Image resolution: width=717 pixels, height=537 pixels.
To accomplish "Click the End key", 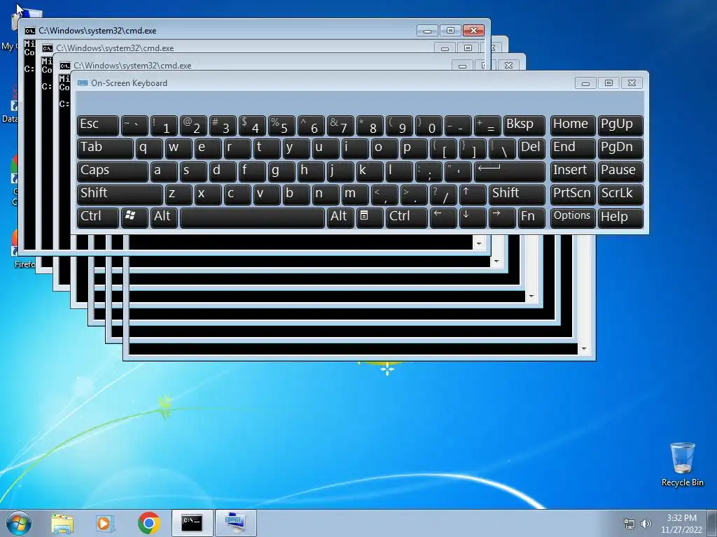I will [573, 148].
